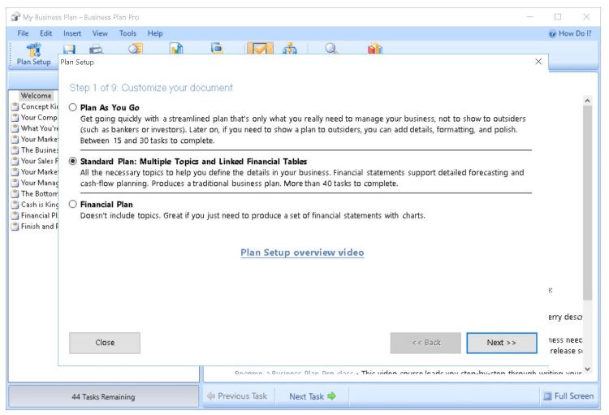
Task: Open the Plan Setup toolbar button
Action: 33,54
